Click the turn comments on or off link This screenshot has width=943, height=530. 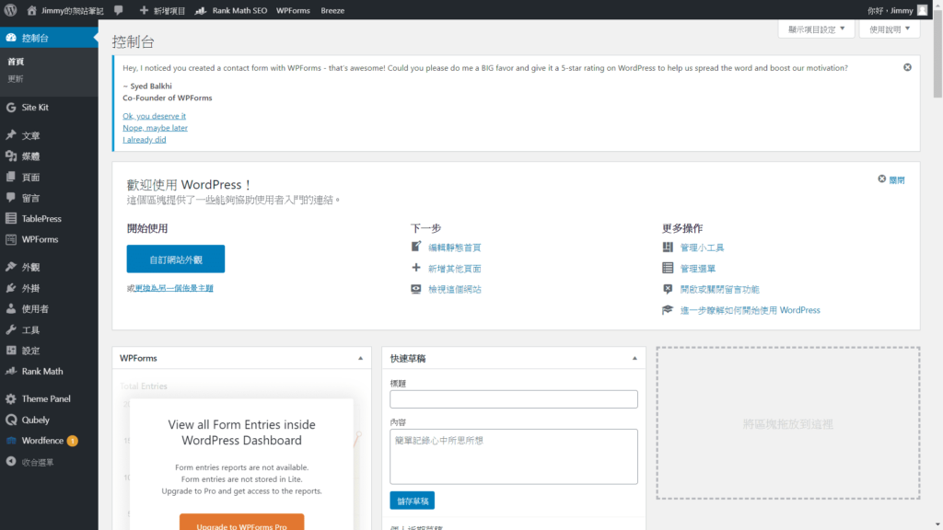tap(719, 289)
